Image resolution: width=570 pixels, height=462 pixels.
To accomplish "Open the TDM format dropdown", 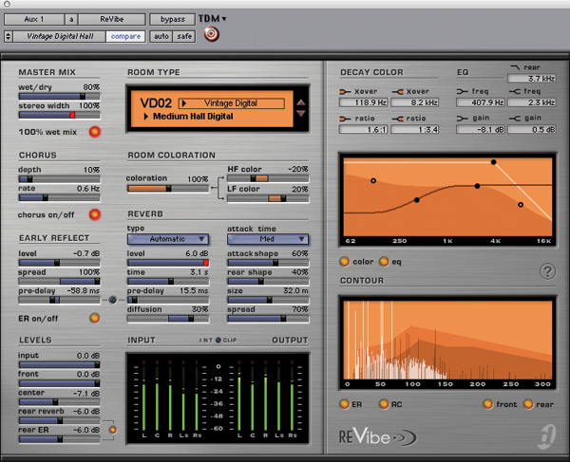I will [212, 19].
